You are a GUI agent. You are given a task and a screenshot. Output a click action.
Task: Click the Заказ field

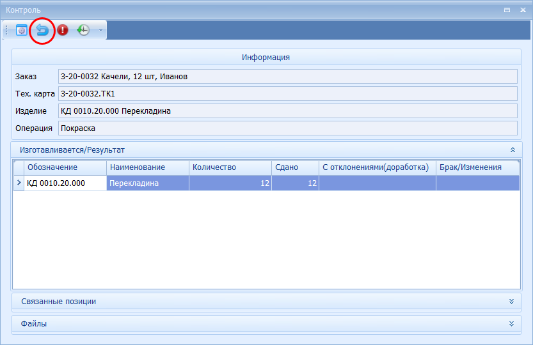click(x=287, y=77)
